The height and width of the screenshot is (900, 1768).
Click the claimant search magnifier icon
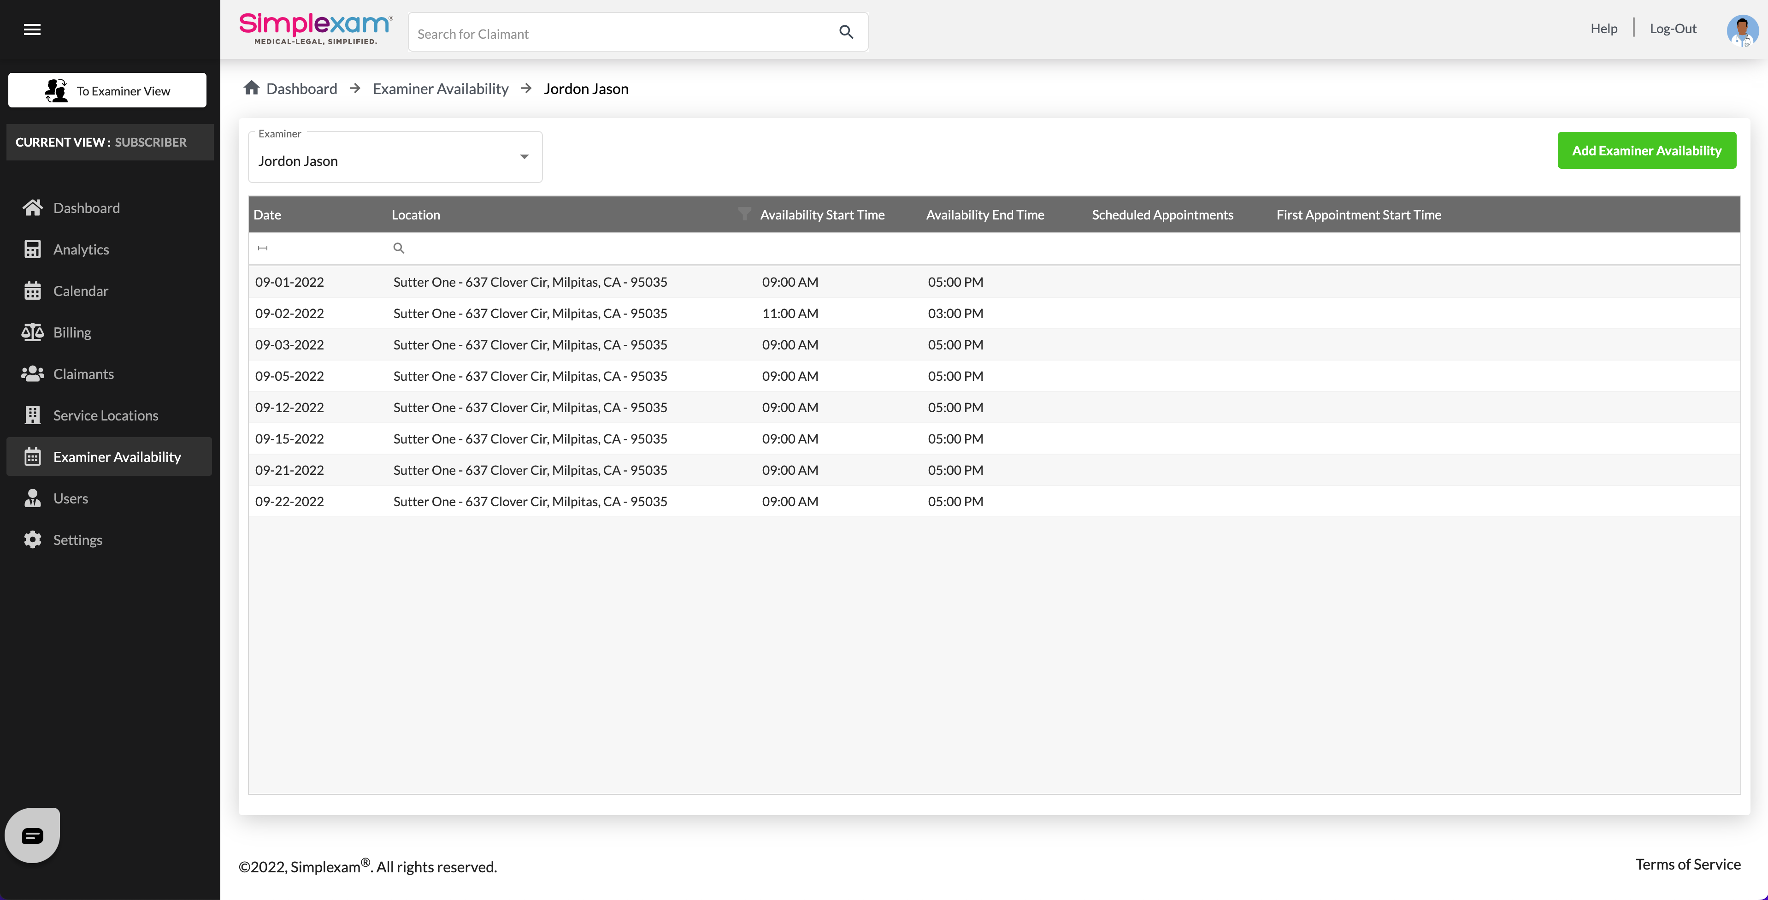[846, 32]
